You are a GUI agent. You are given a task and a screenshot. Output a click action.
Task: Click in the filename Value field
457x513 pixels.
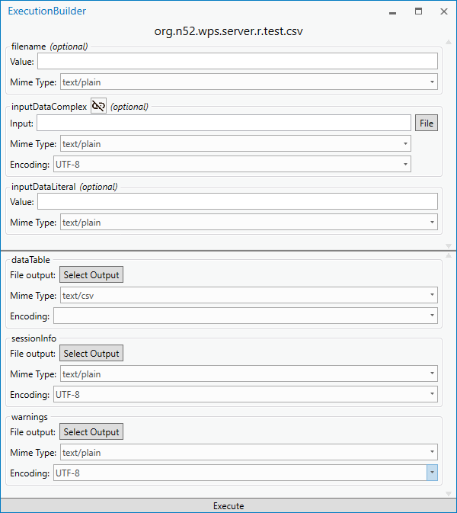238,61
